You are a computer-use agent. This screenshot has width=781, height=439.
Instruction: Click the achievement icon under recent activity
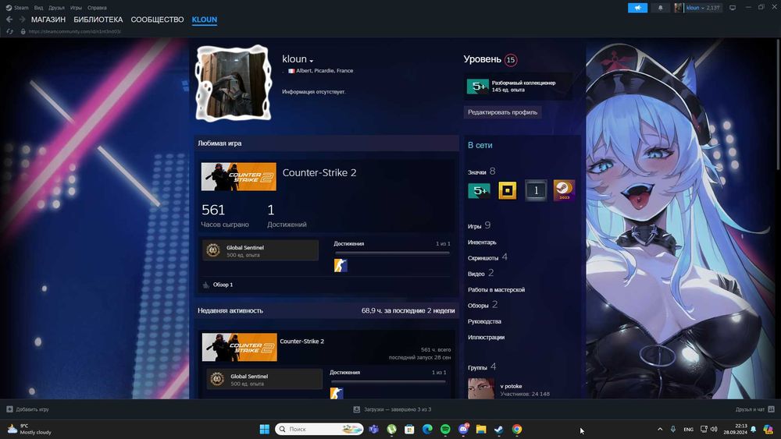[337, 393]
